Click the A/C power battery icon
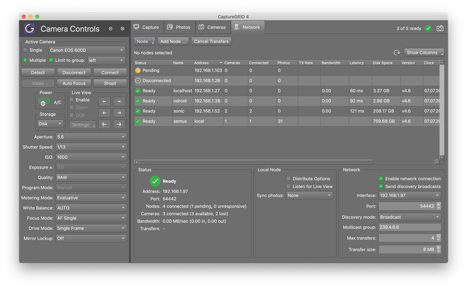The image size is (467, 288). click(x=43, y=102)
